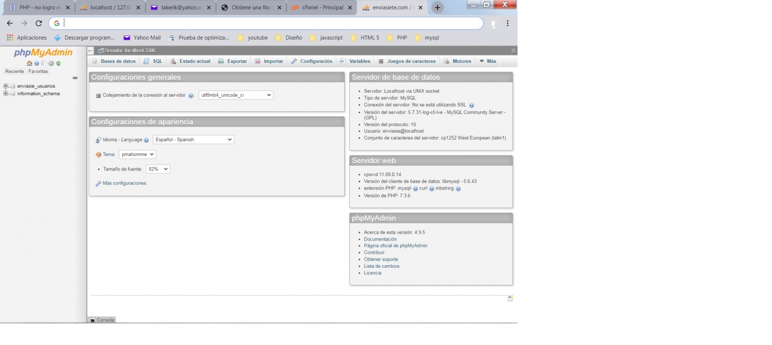This screenshot has width=772, height=345.
Task: Open server collation dropdown utf8mb4_unicode_ci
Action: [x=236, y=95]
